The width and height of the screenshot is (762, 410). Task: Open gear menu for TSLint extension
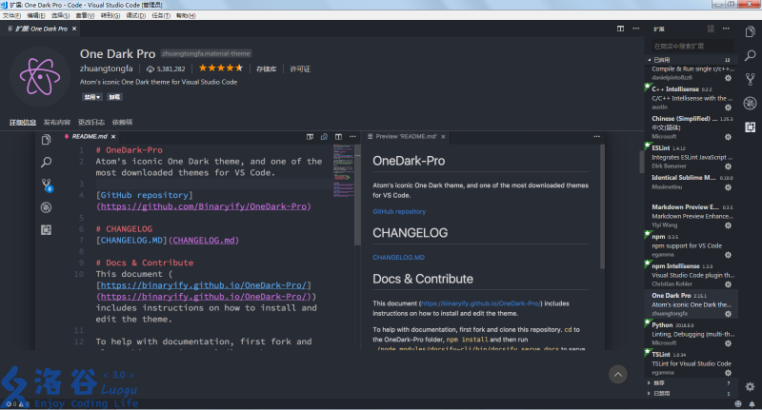point(728,373)
